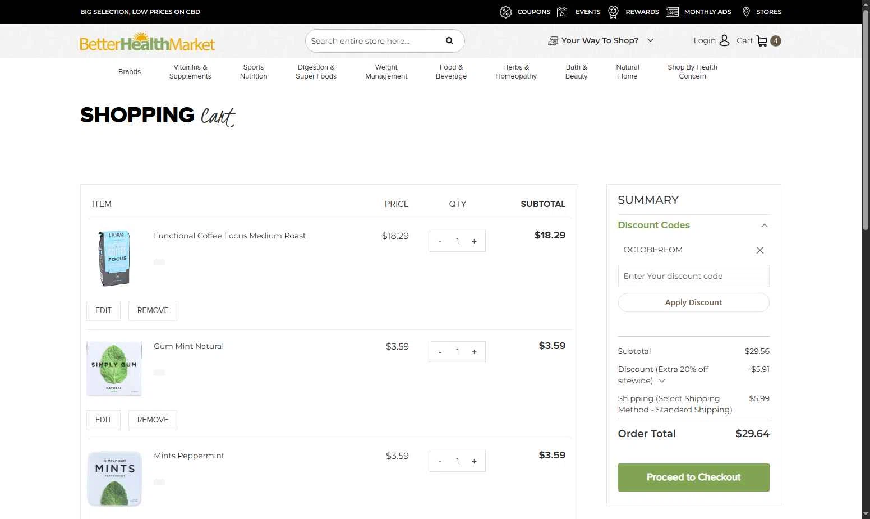The height and width of the screenshot is (519, 870).
Task: Click the Stores text link
Action: click(768, 12)
